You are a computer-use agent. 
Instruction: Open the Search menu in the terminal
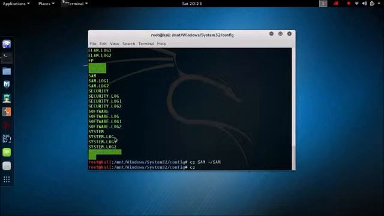(x=129, y=44)
